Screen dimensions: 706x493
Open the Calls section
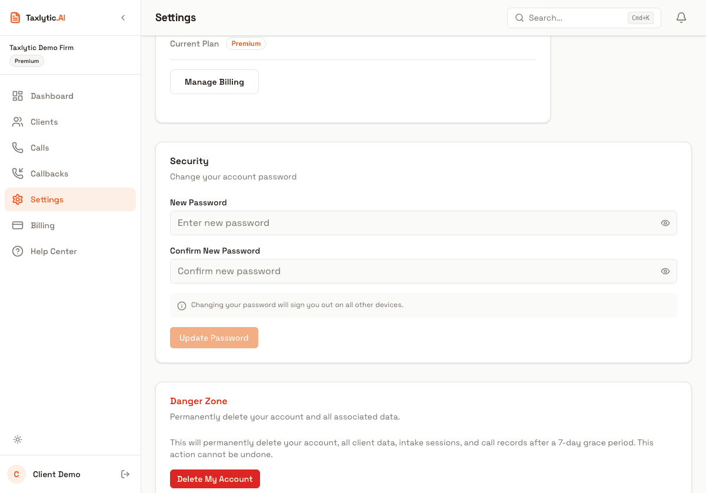(x=18, y=148)
